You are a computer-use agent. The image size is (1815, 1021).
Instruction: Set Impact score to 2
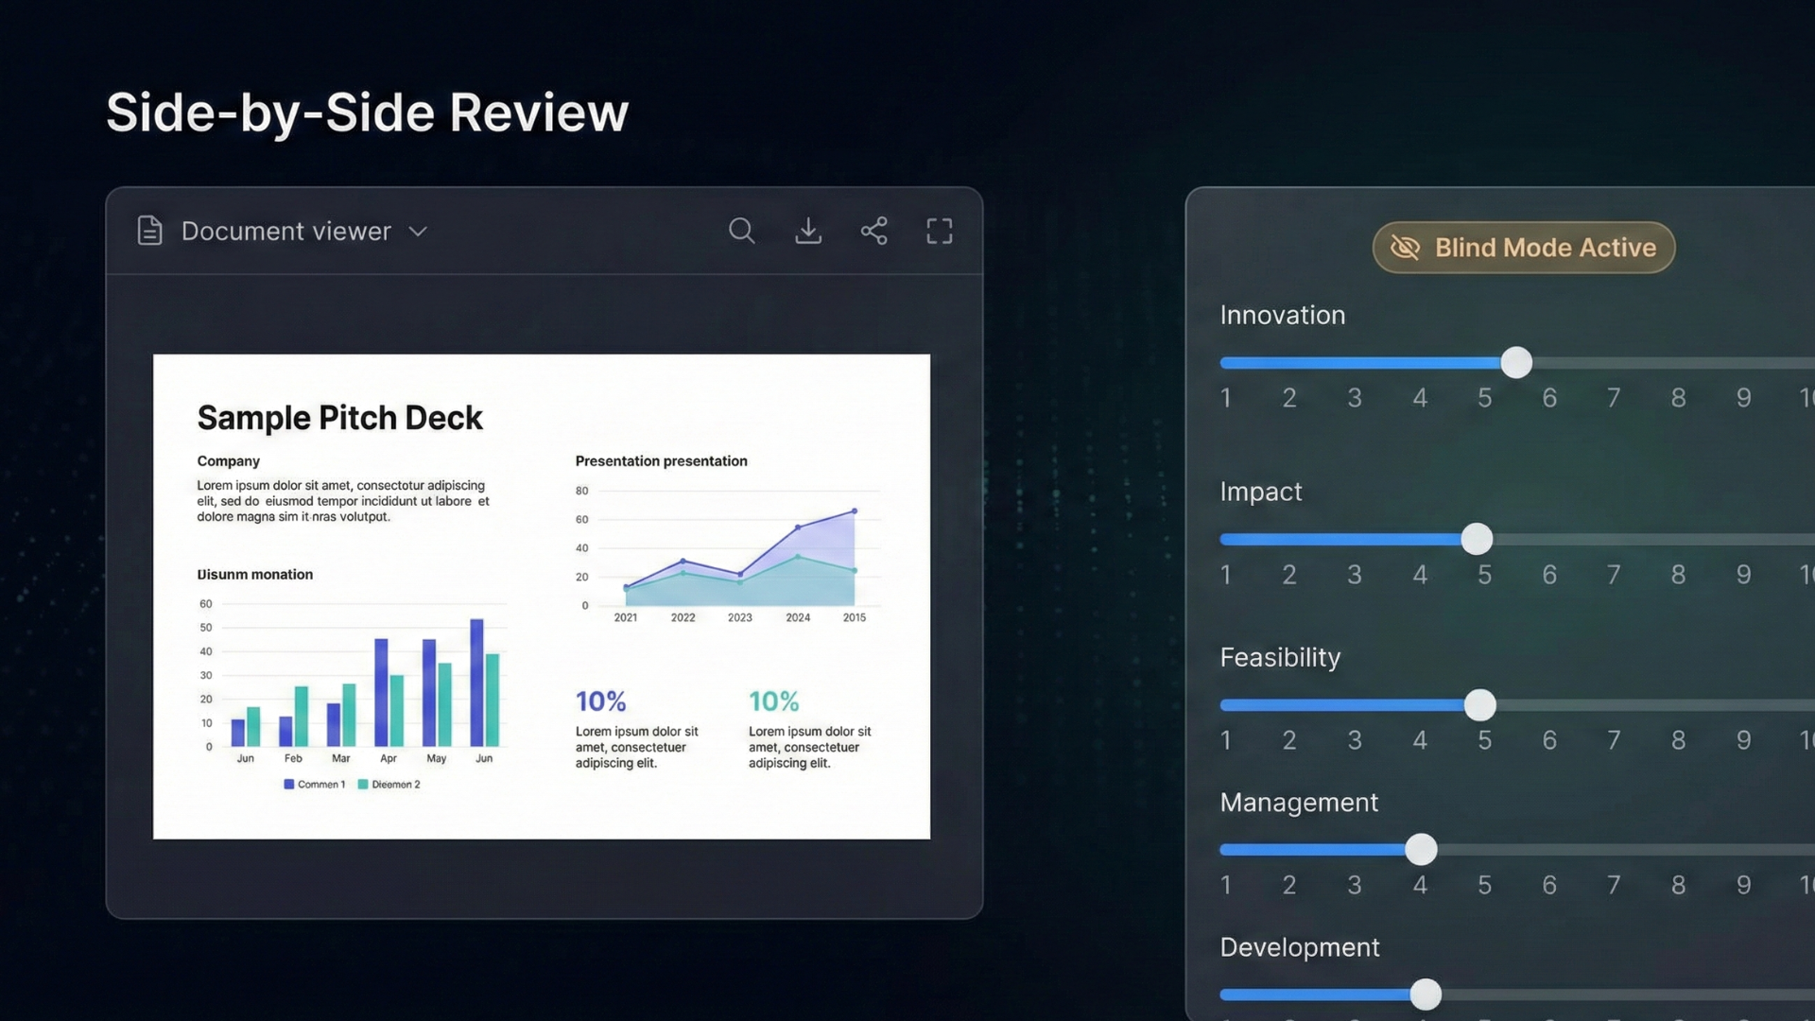[1289, 539]
